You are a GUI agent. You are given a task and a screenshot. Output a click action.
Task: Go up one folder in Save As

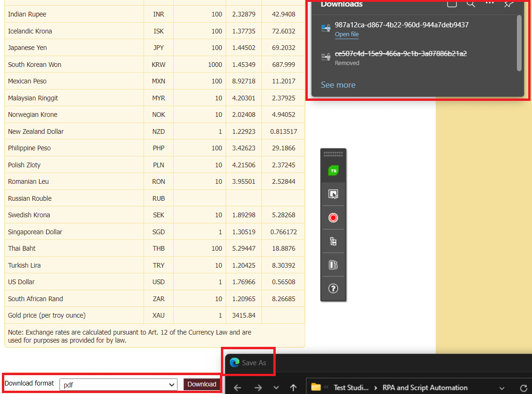293,387
